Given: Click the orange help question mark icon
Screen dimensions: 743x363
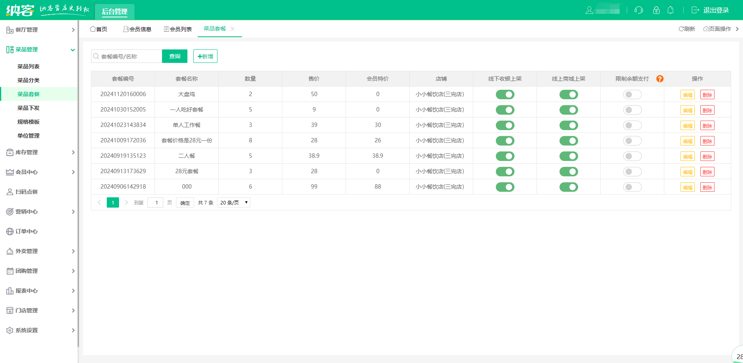Looking at the screenshot, I should [660, 79].
